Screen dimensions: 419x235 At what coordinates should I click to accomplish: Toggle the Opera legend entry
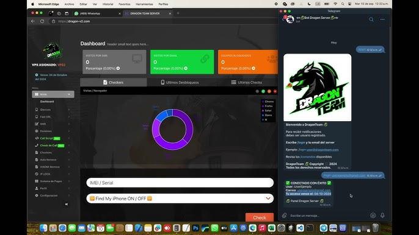coord(267,115)
